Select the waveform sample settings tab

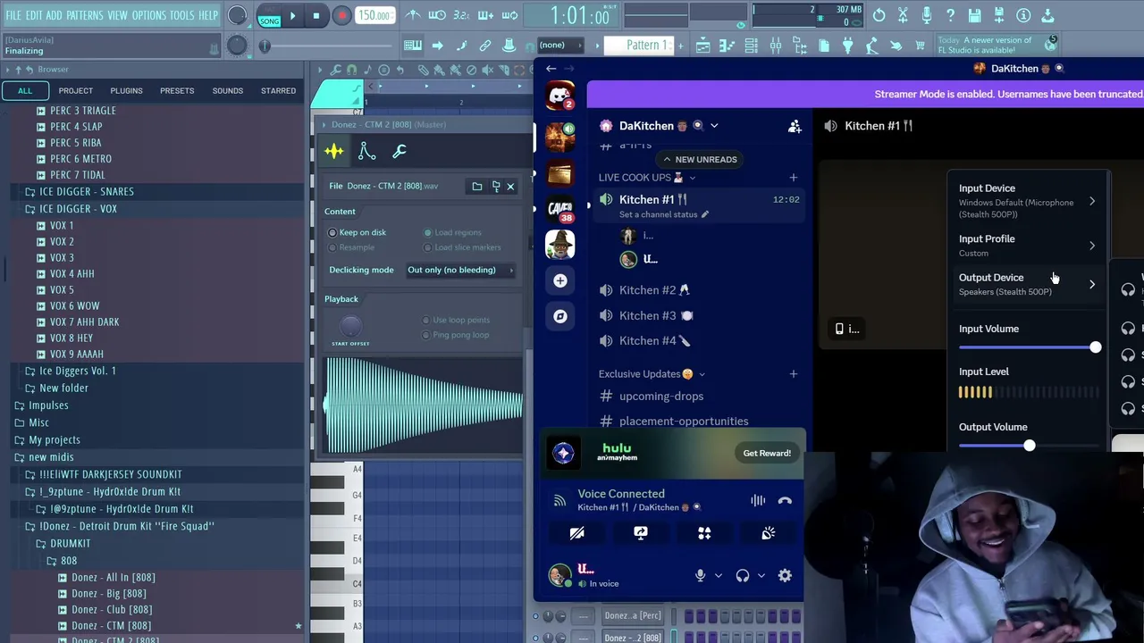click(334, 151)
